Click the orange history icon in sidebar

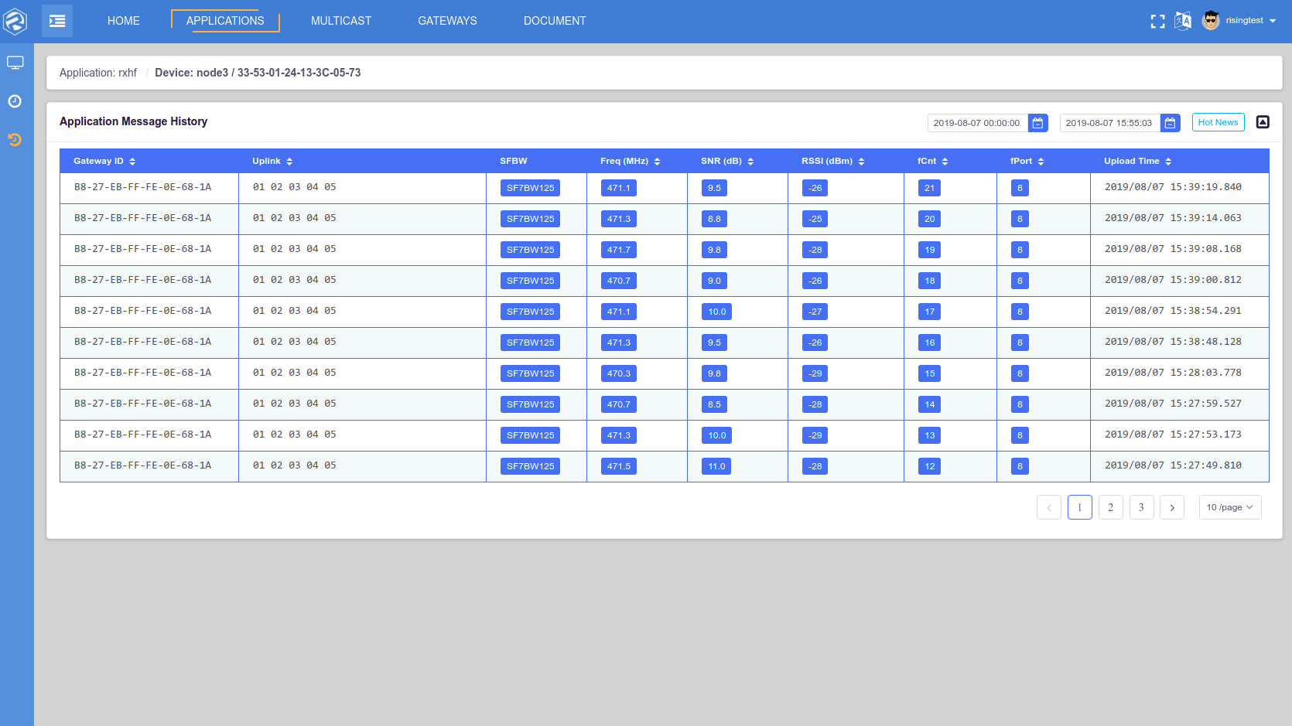pyautogui.click(x=15, y=140)
